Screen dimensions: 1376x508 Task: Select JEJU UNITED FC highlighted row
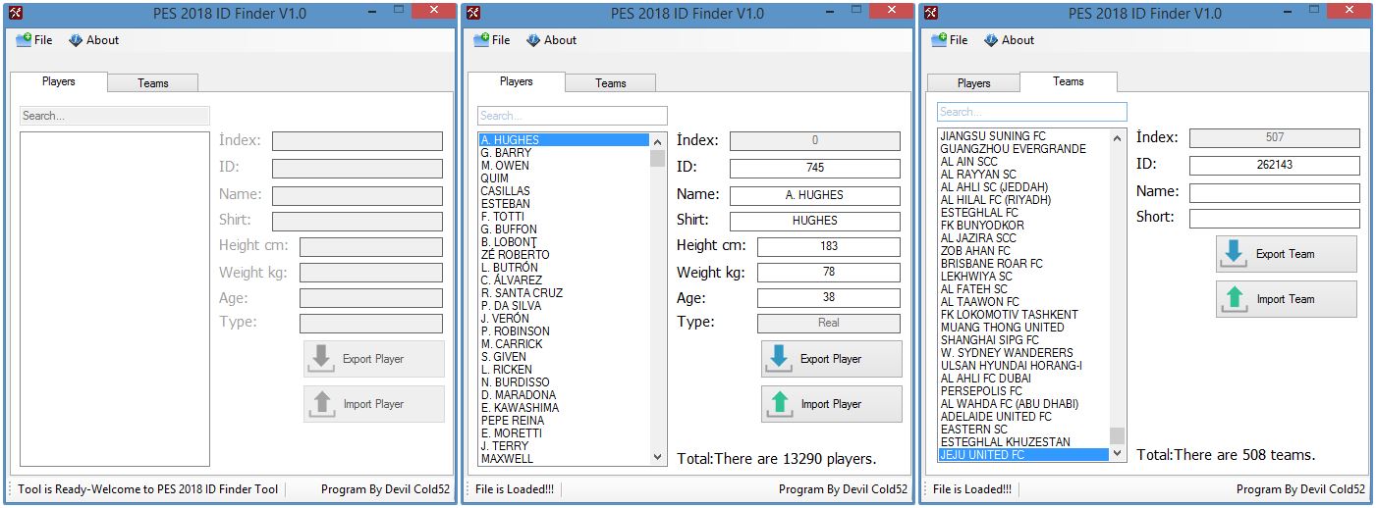tap(1023, 455)
